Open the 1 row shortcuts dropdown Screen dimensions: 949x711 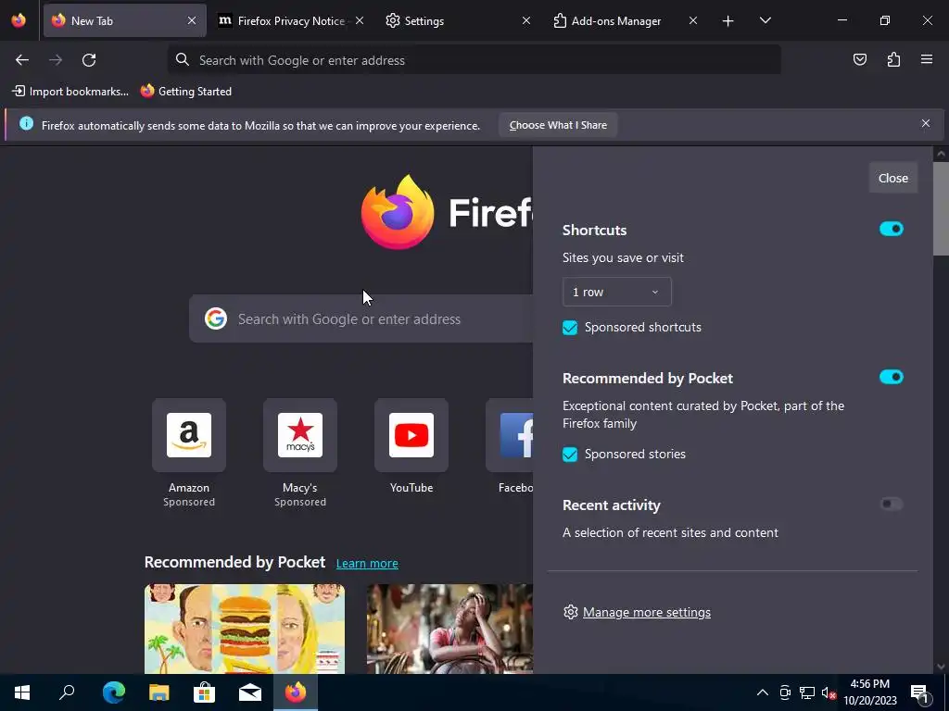tap(616, 292)
